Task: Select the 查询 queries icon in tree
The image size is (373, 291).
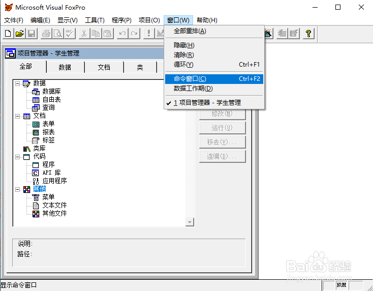Action: click(36, 108)
